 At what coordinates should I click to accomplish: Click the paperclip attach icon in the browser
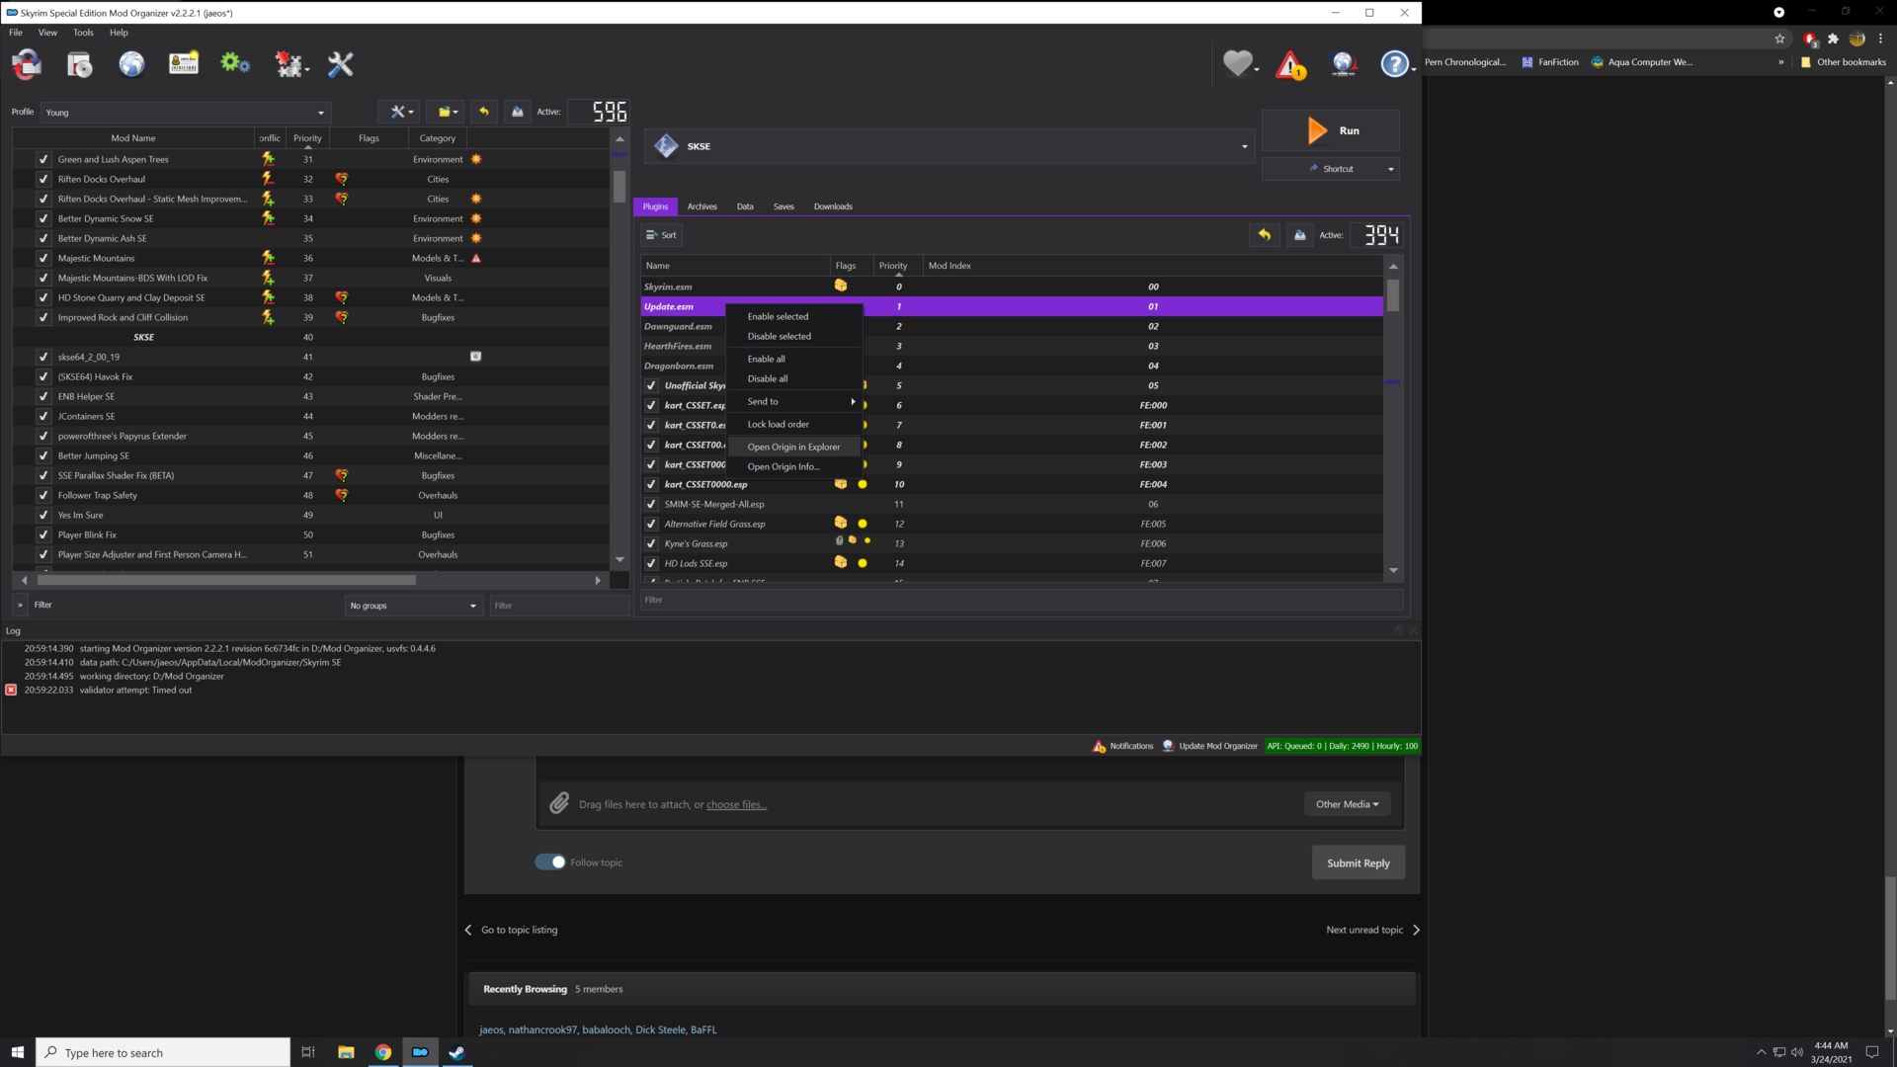pyautogui.click(x=559, y=803)
